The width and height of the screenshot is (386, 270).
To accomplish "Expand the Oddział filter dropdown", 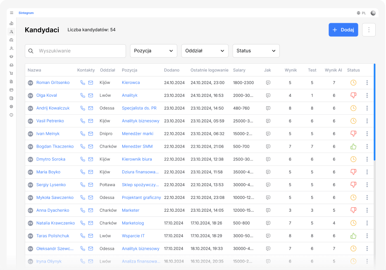I will tap(205, 51).
